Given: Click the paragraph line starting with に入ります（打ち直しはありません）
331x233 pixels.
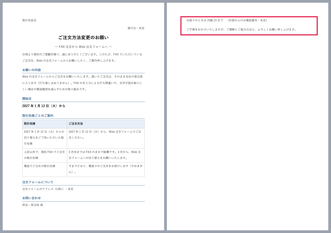Looking at the screenshot, I should tap(82, 83).
